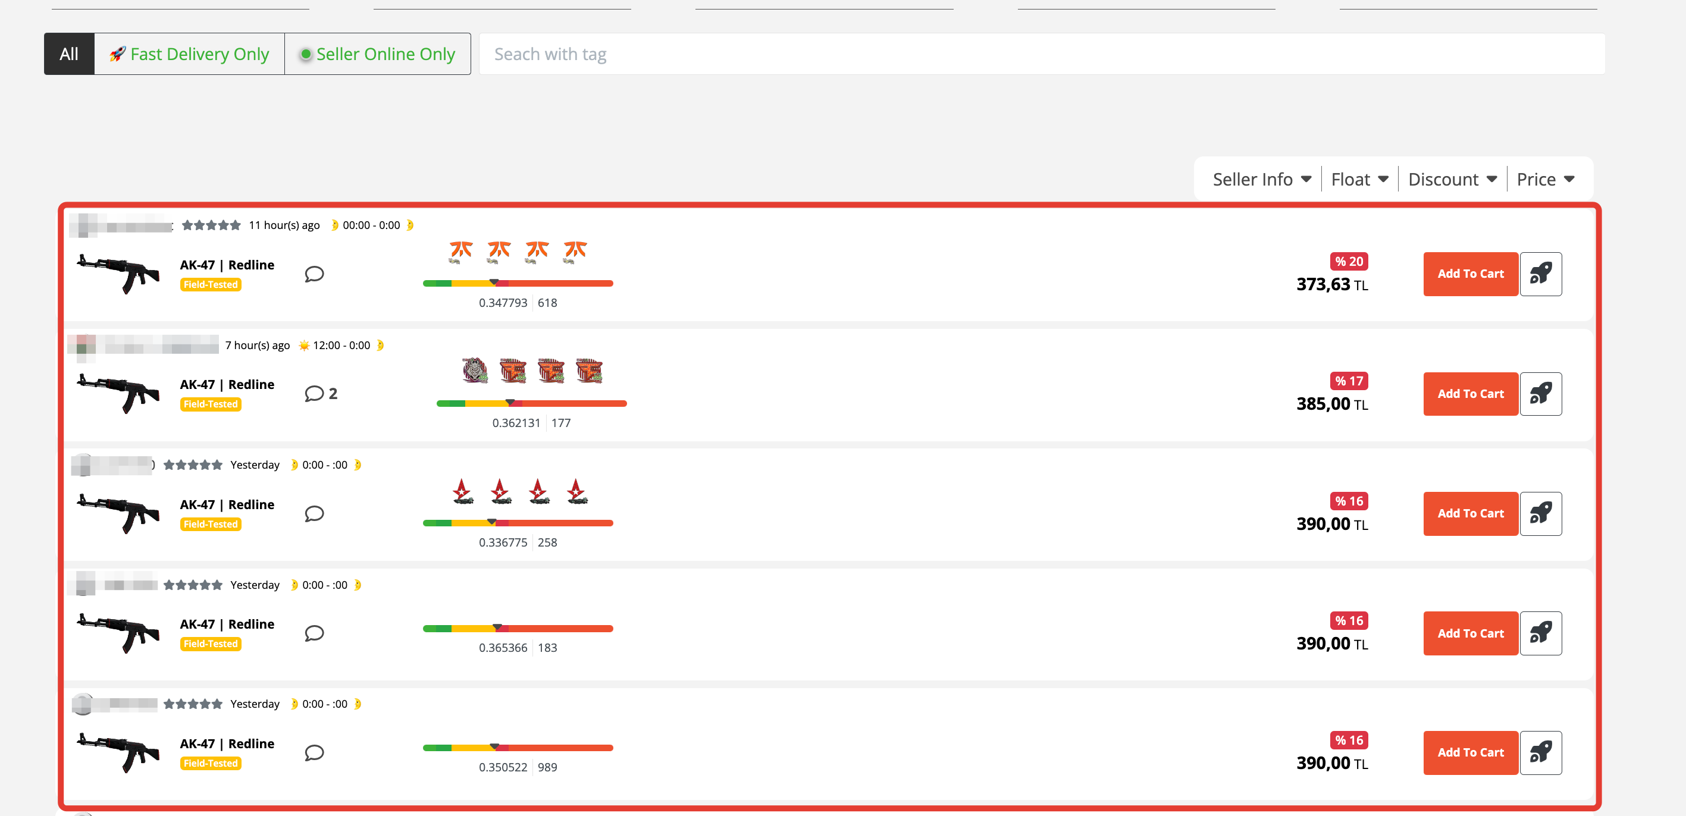Screen dimensions: 1686x816
Task: Click rocket icon in the 0.350522 float row
Action: tap(1540, 752)
